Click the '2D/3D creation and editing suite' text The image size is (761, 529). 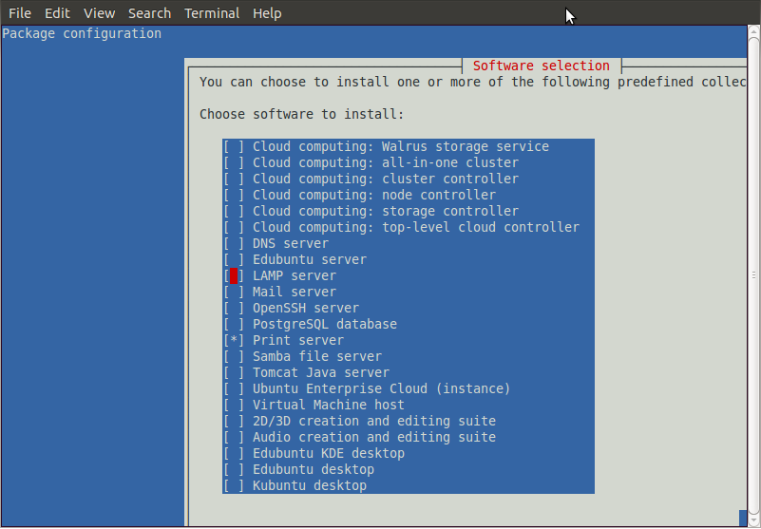point(374,421)
